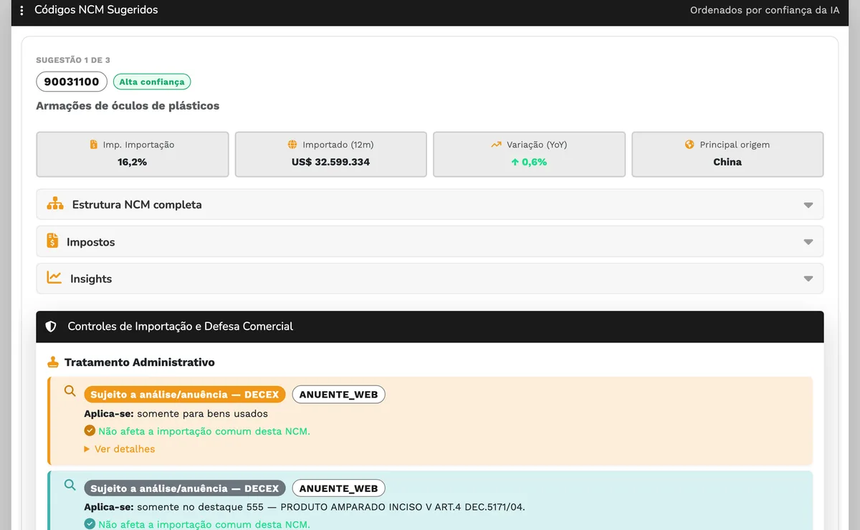Click the Códigos NCM Sugeridos title
Image resolution: width=860 pixels, height=530 pixels.
pos(96,10)
